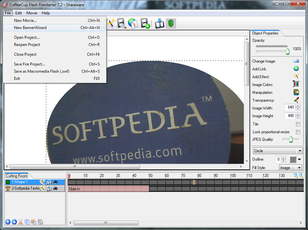Choose Close Project menu entry
The image size is (308, 230).
(x=55, y=54)
